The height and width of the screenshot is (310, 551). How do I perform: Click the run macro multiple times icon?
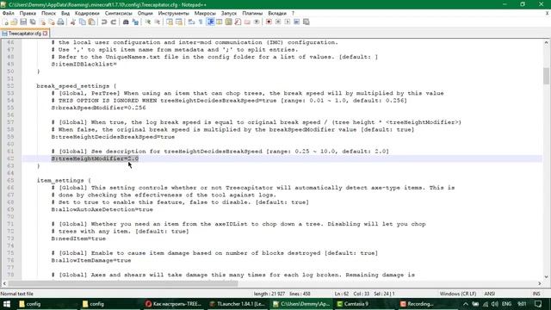pos(296,22)
